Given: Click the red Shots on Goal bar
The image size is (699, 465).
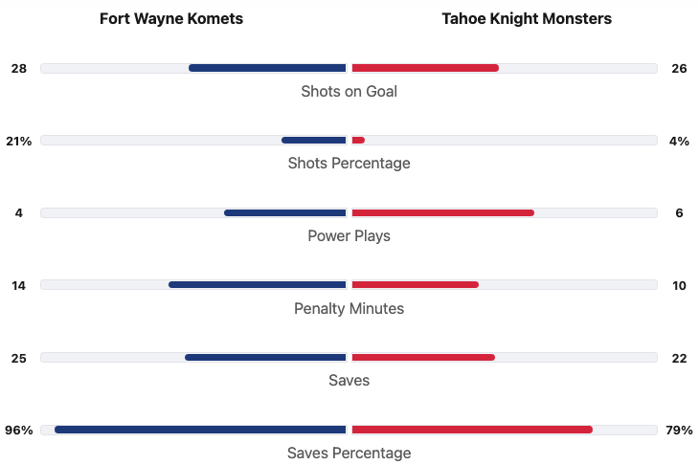Looking at the screenshot, I should 425,68.
